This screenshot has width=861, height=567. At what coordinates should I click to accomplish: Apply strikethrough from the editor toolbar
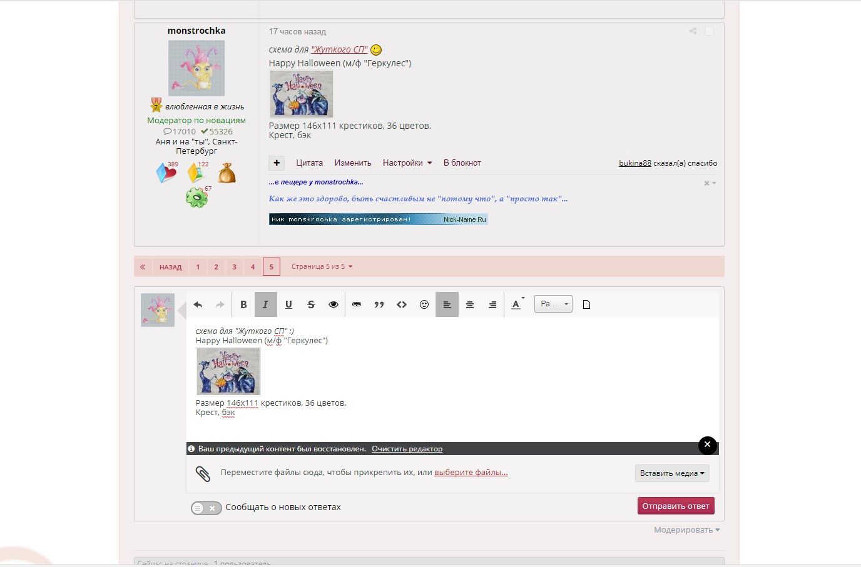click(x=311, y=304)
